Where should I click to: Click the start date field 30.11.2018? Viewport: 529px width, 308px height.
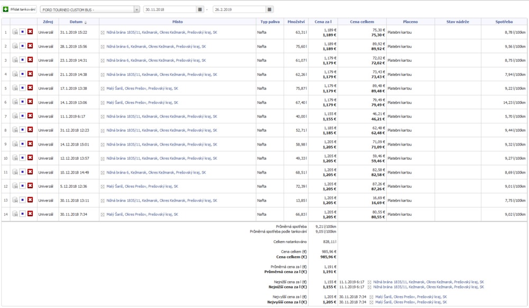[170, 9]
